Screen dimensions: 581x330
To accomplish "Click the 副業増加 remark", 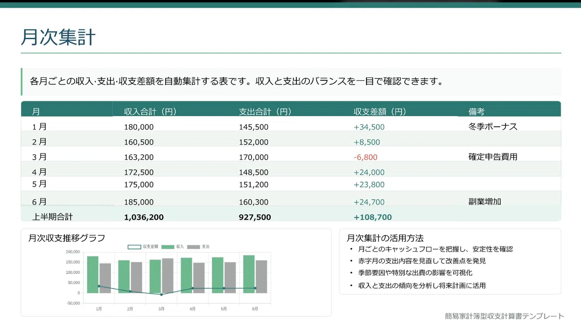I will point(485,202).
